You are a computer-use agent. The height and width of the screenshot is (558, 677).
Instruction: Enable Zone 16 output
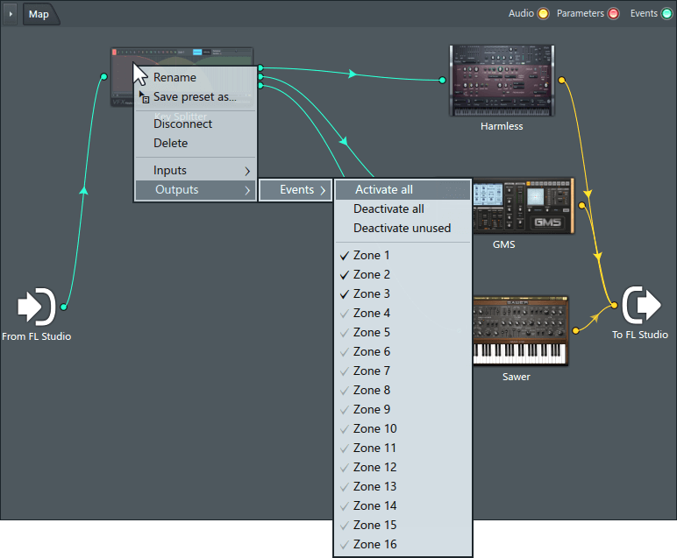(374, 545)
